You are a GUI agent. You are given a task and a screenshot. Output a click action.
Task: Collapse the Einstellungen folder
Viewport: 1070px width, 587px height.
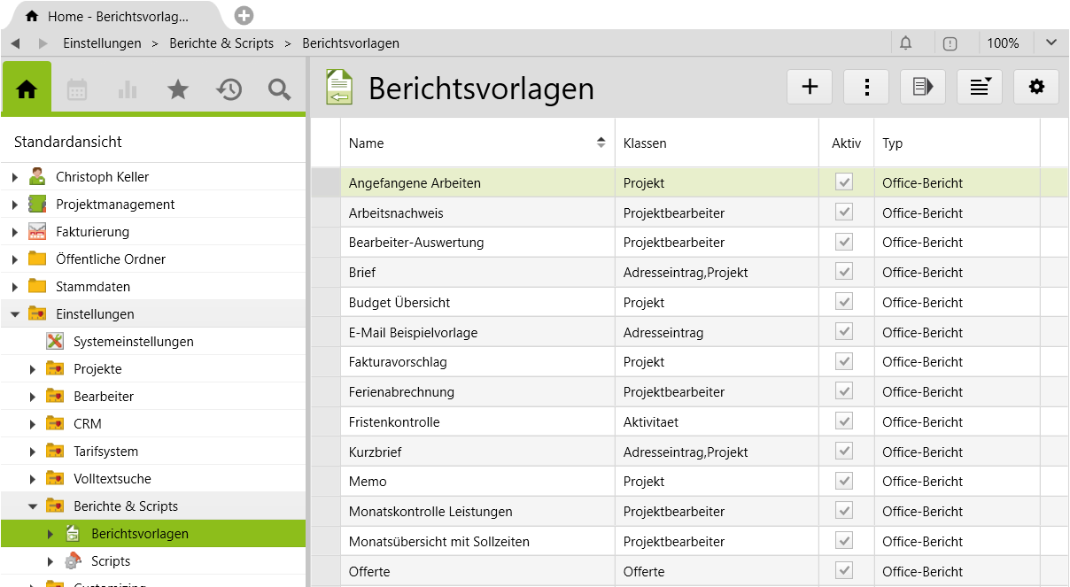15,314
